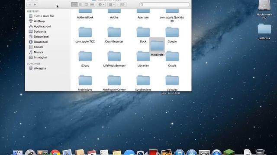This screenshot has width=277, height=155.
Task: Select the NotificationCenter folder icon
Action: (114, 81)
